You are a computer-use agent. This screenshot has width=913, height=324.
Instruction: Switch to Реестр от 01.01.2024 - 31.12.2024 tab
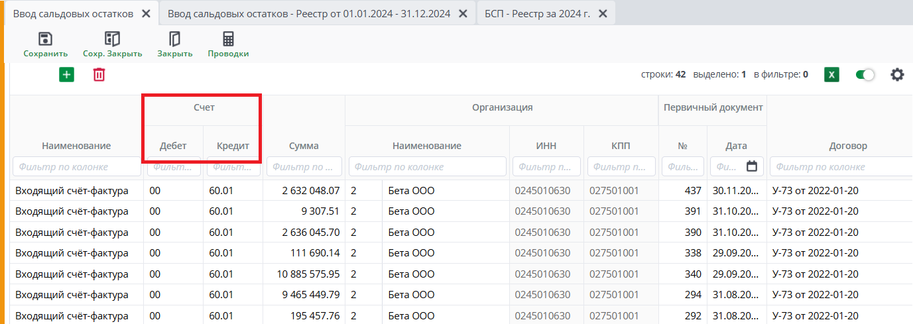point(309,13)
